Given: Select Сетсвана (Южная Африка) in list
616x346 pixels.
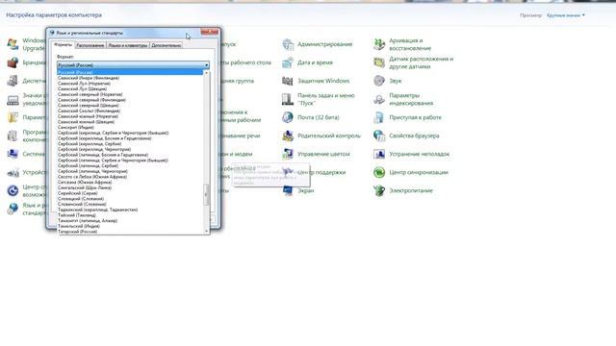Looking at the screenshot, I should coord(130,183).
